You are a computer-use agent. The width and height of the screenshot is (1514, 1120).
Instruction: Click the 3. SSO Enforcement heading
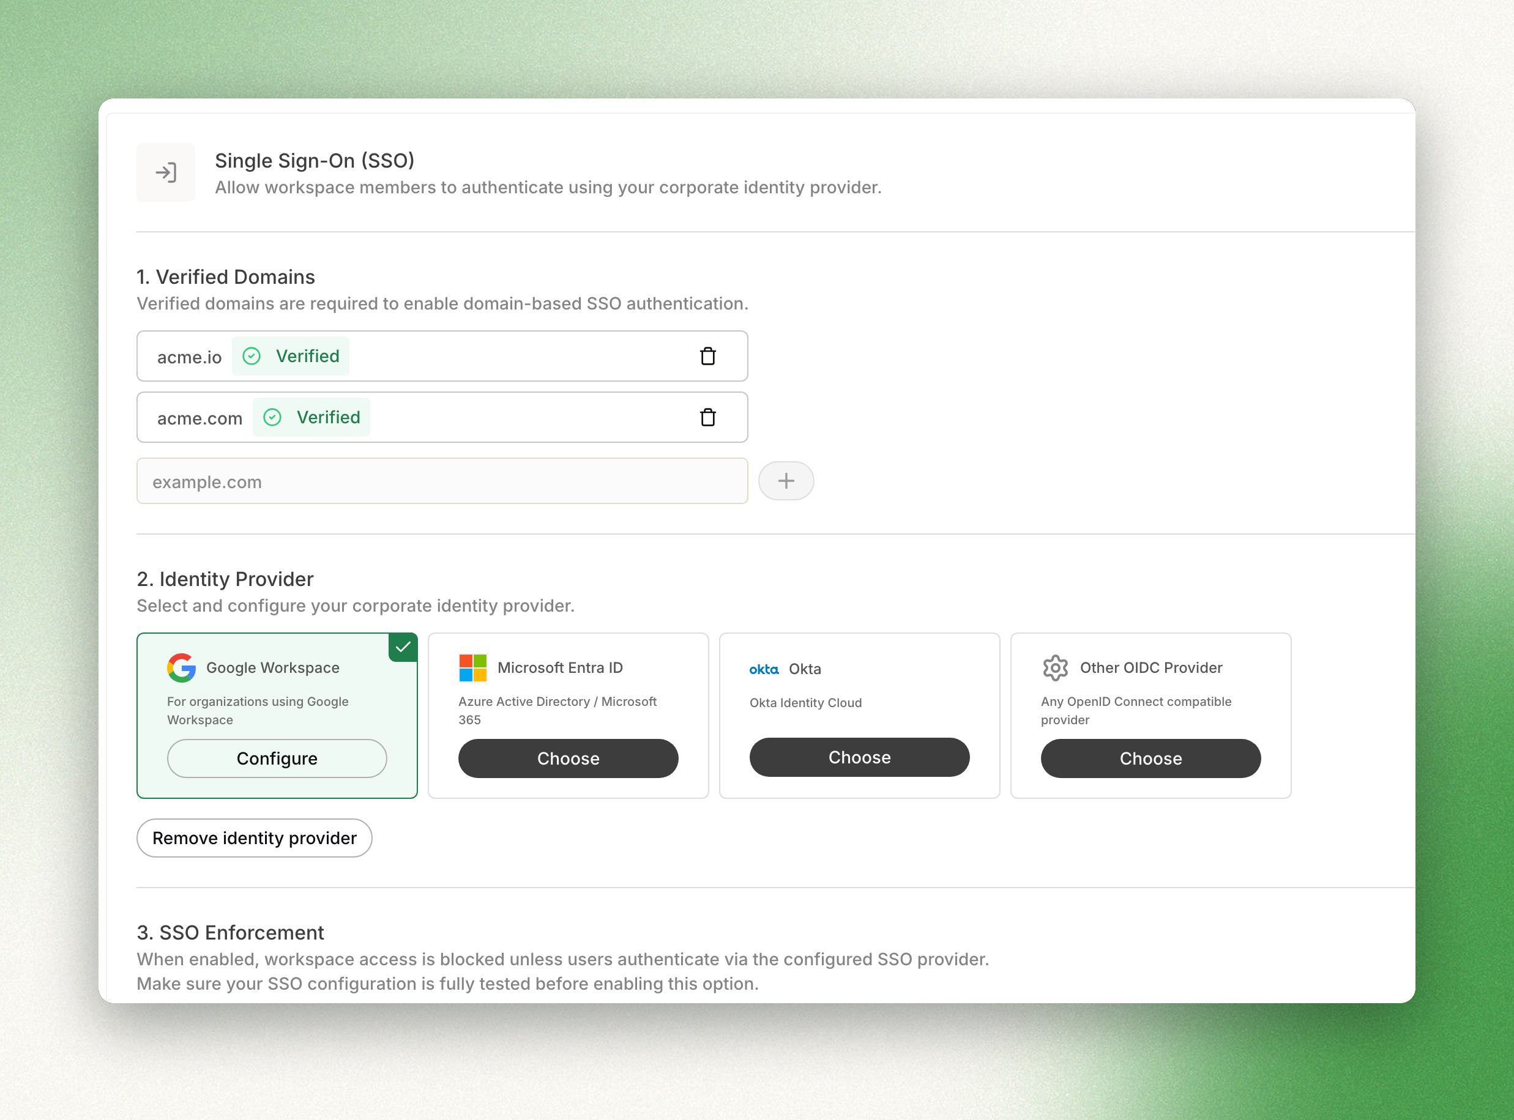[231, 932]
